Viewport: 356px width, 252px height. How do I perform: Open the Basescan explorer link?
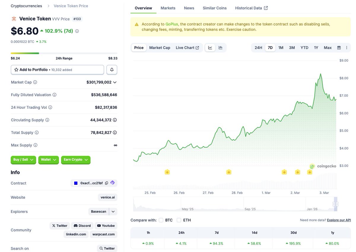tap(98, 211)
